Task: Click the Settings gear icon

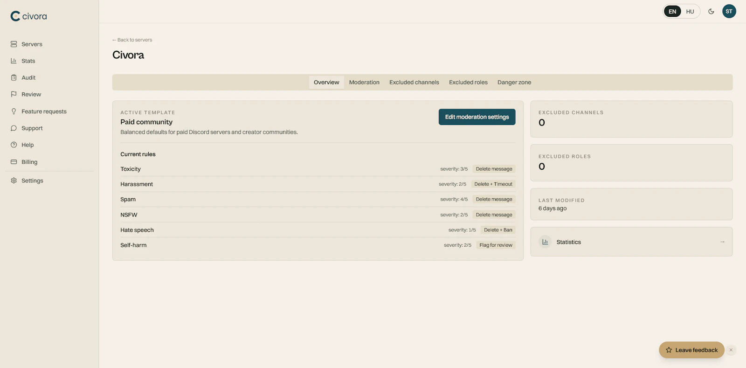Action: point(14,181)
